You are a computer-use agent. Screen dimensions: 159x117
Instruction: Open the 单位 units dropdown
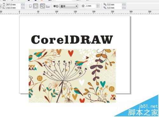[69, 6]
